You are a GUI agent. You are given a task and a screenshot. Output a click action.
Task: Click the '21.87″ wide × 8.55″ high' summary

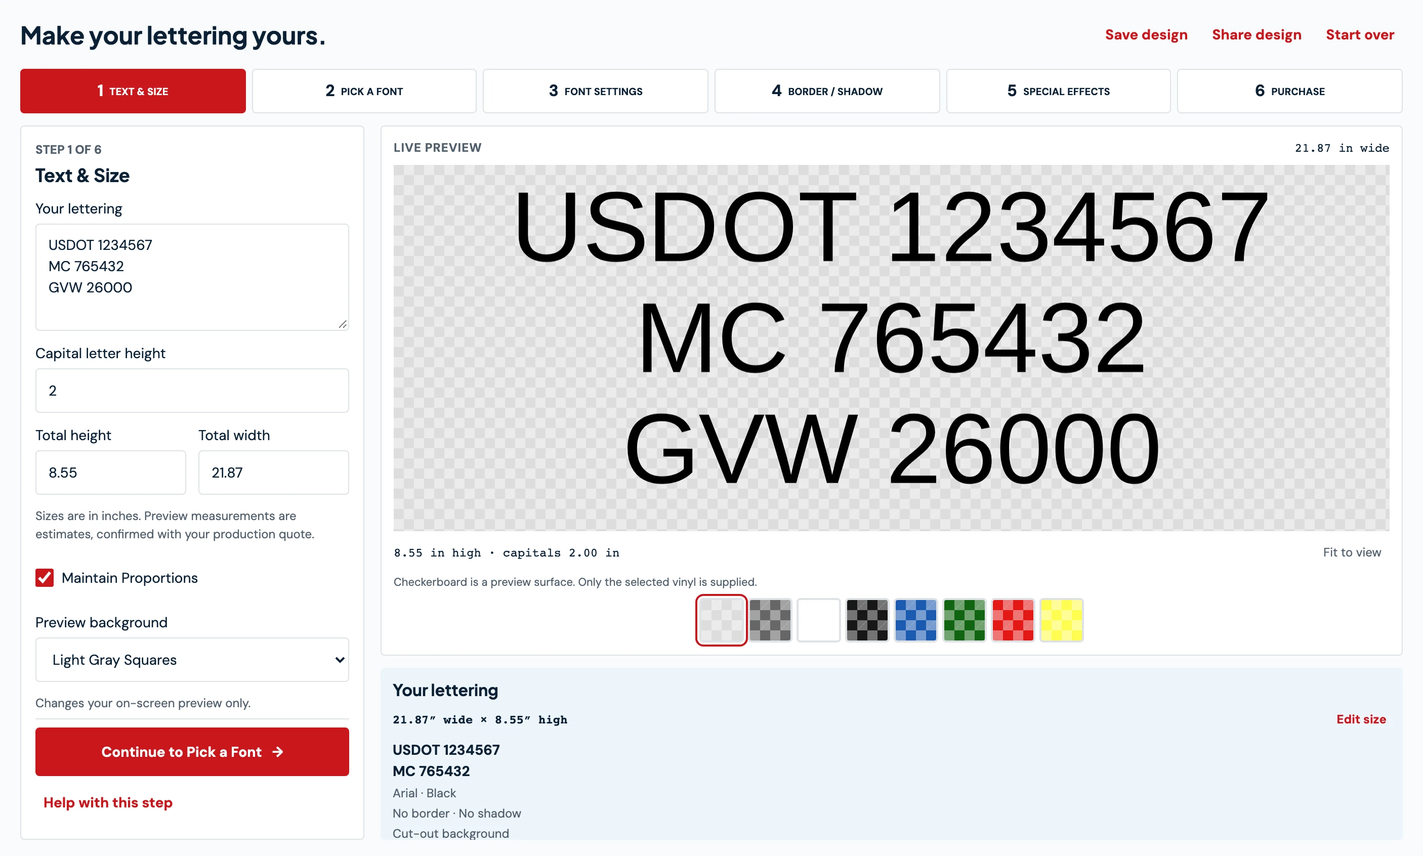tap(480, 719)
